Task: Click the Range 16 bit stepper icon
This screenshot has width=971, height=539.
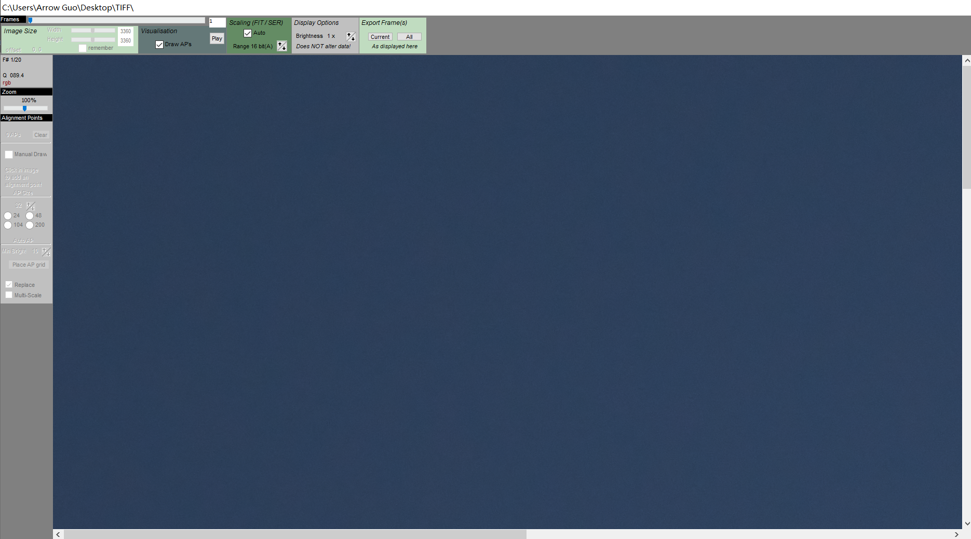Action: click(x=282, y=46)
